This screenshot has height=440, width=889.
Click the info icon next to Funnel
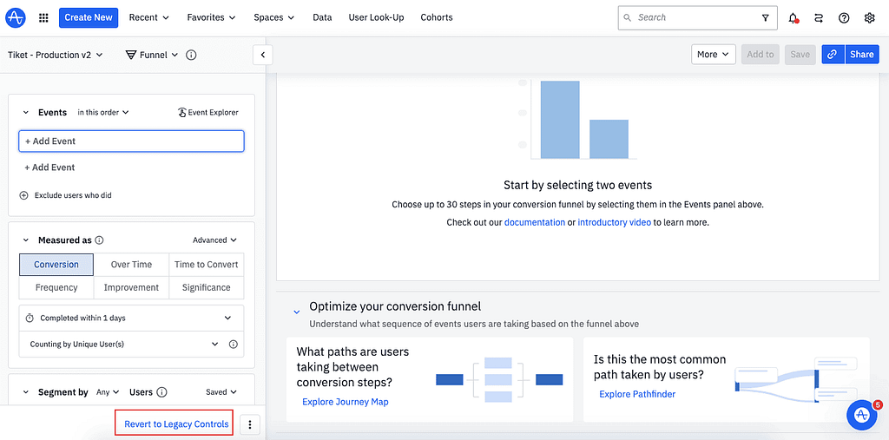pos(191,55)
